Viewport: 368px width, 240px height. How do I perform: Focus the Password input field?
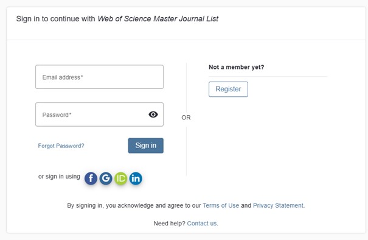coord(99,115)
